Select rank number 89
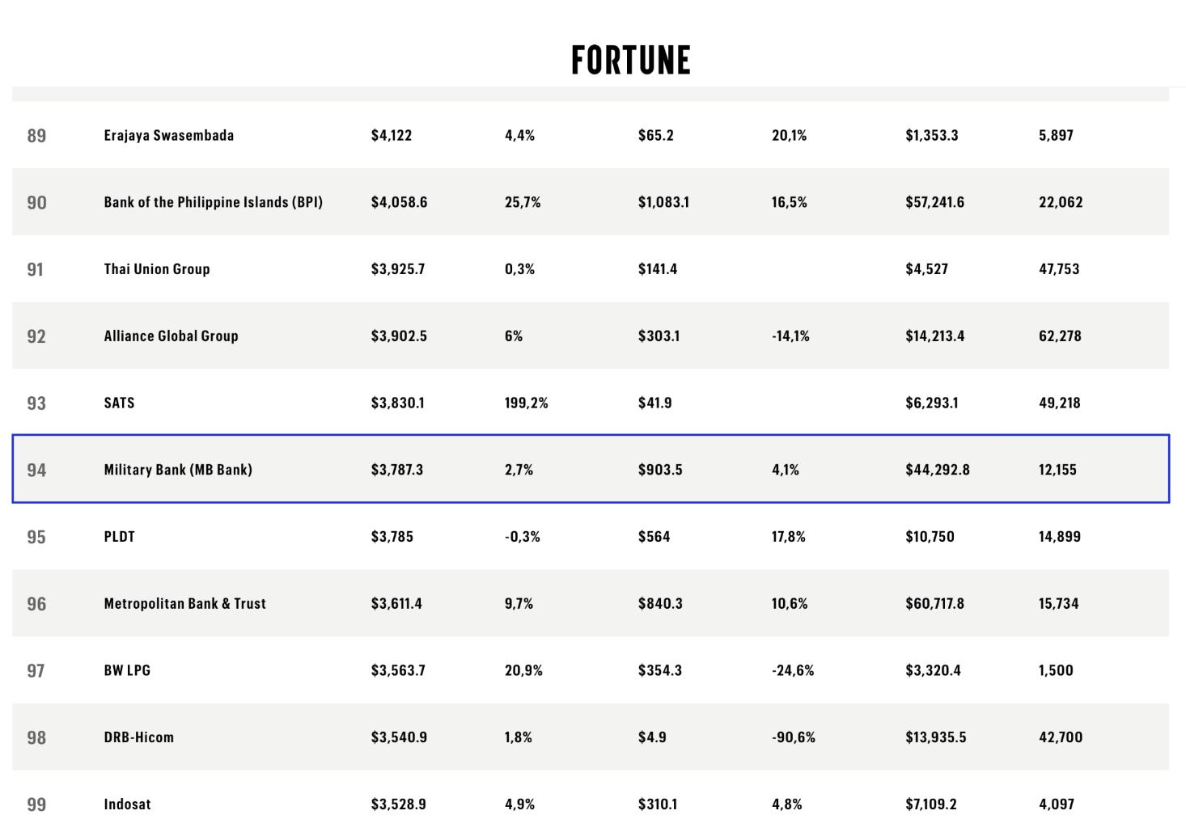This screenshot has width=1186, height=836. tap(36, 136)
